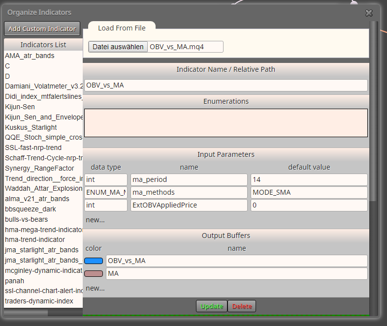
Task: Click the Enumerations text area
Action: coord(226,123)
